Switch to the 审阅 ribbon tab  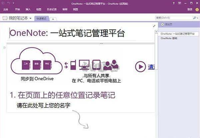[x=65, y=9]
